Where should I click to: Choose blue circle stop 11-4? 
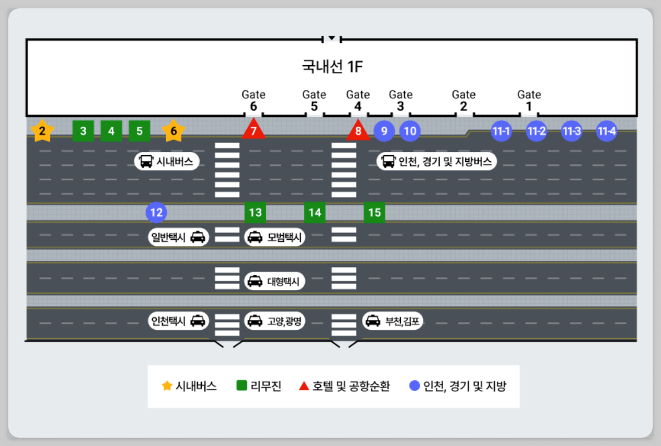[607, 131]
